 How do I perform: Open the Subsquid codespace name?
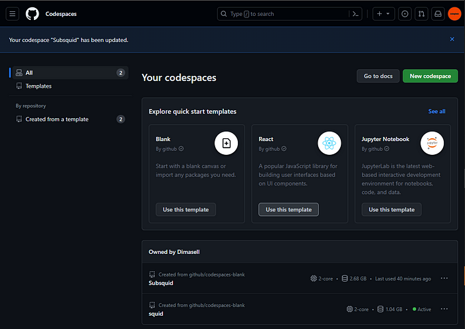[x=161, y=283]
